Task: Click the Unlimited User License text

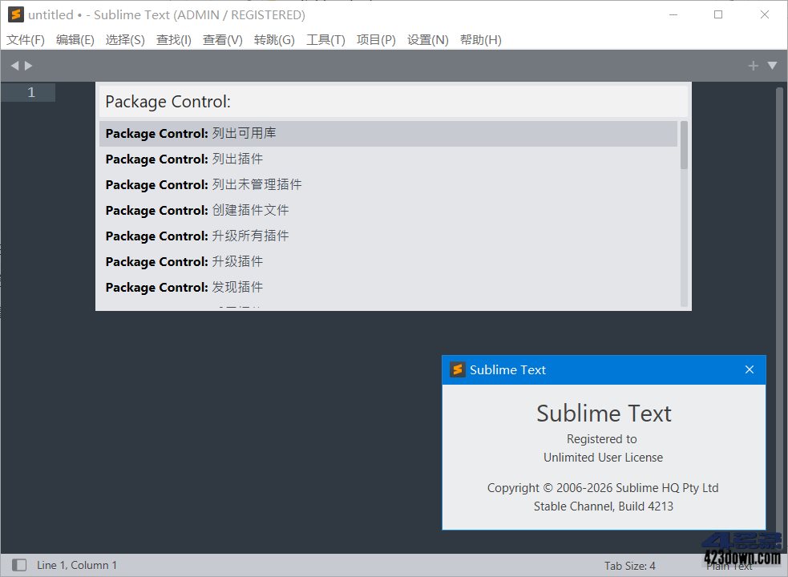Action: pyautogui.click(x=603, y=458)
